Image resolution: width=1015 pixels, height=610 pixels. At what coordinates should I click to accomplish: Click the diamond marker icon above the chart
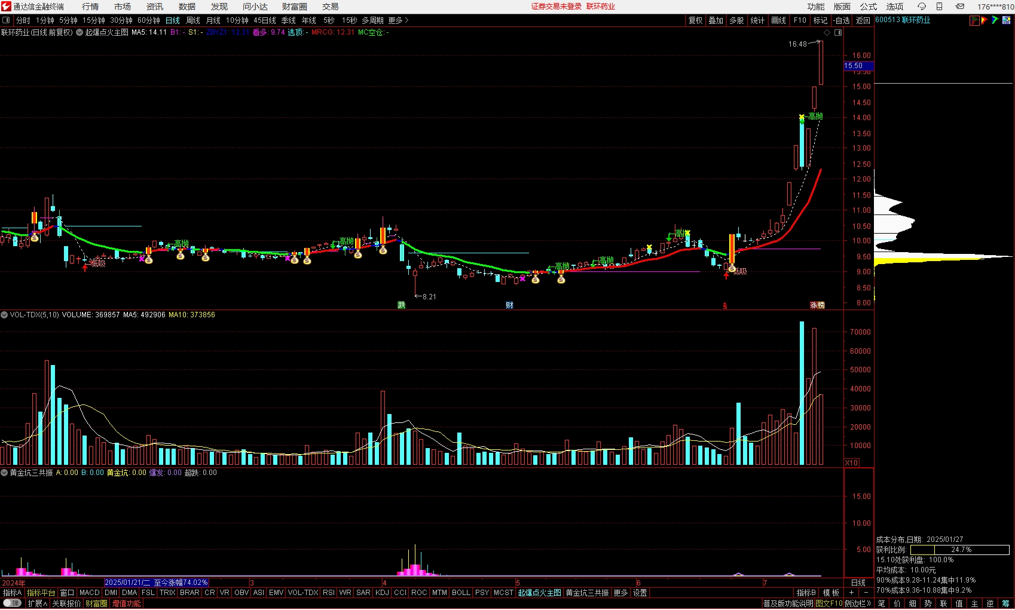(827, 32)
